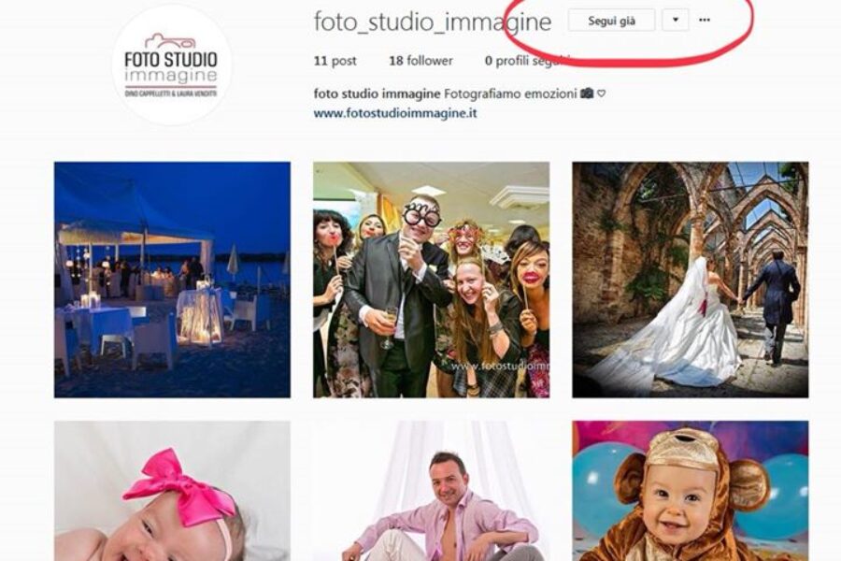Viewport: 841px width, 561px height.
Task: Open the 0 profili seguiti list
Action: 527,61
